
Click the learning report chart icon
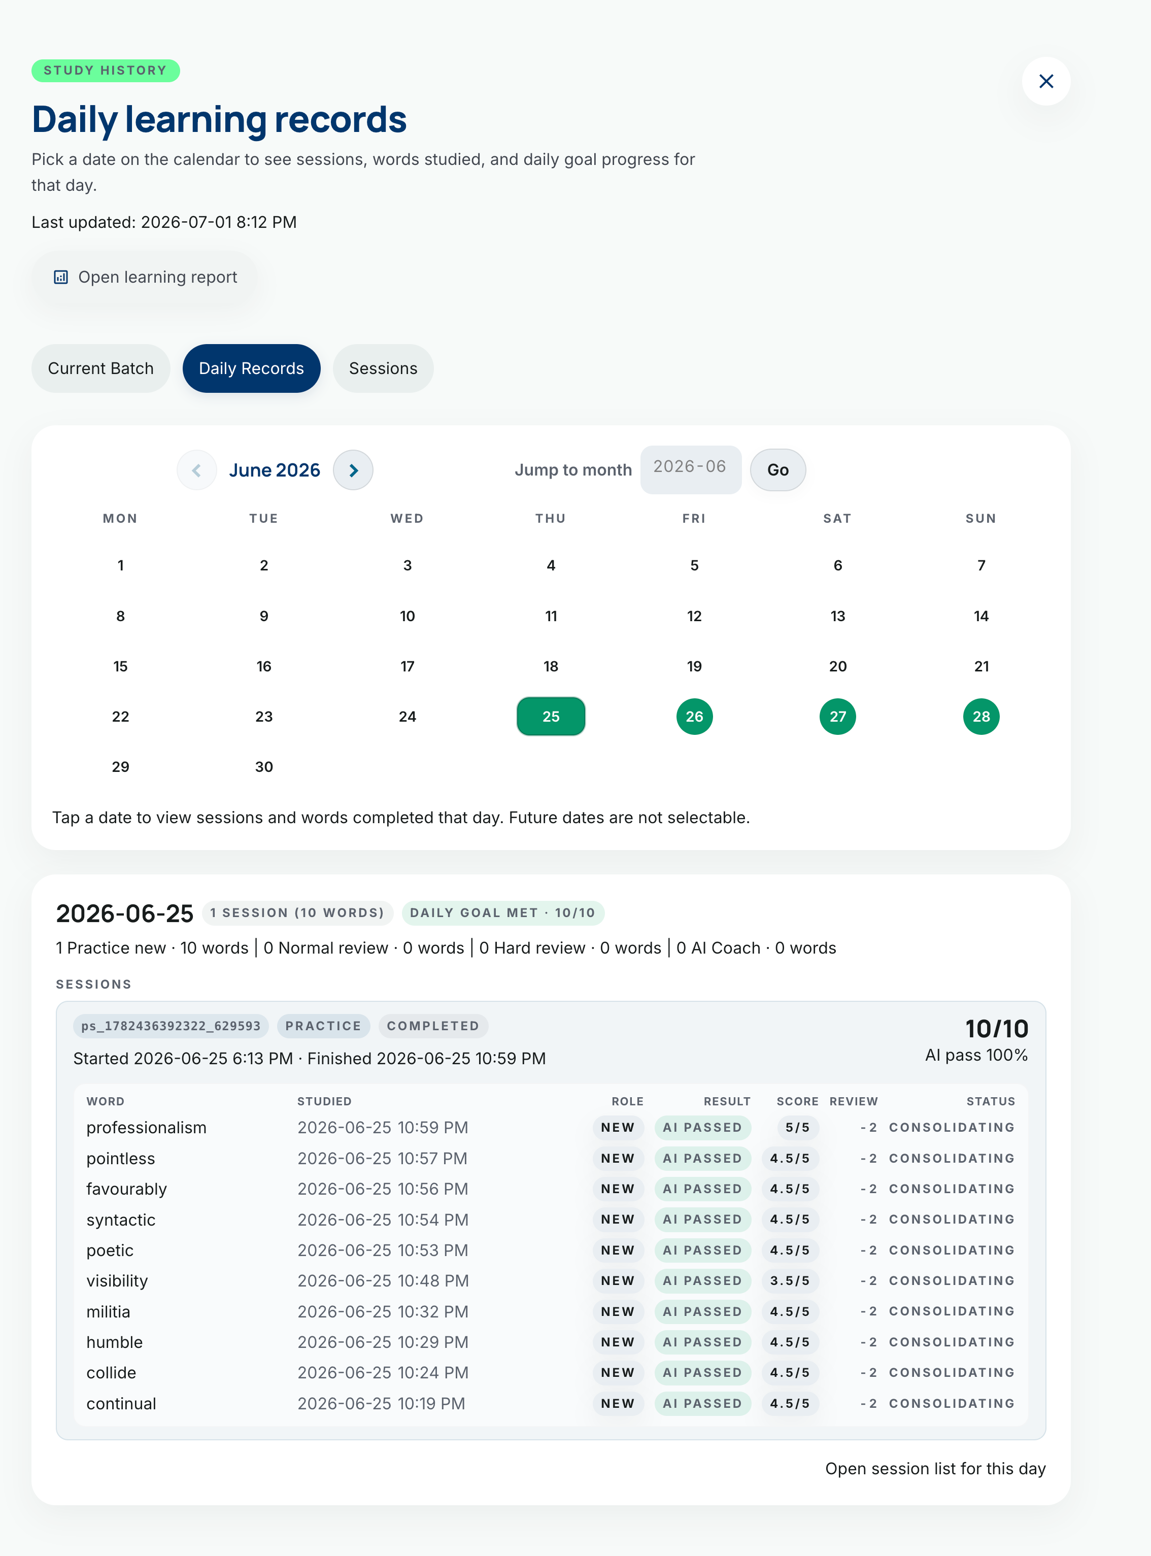pos(60,277)
